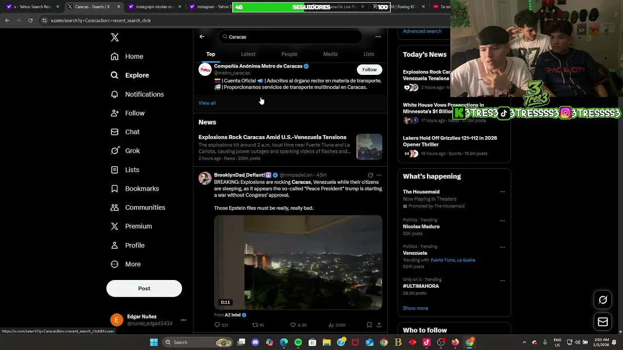Go back in browser history
This screenshot has width=623, height=350.
tap(7, 20)
